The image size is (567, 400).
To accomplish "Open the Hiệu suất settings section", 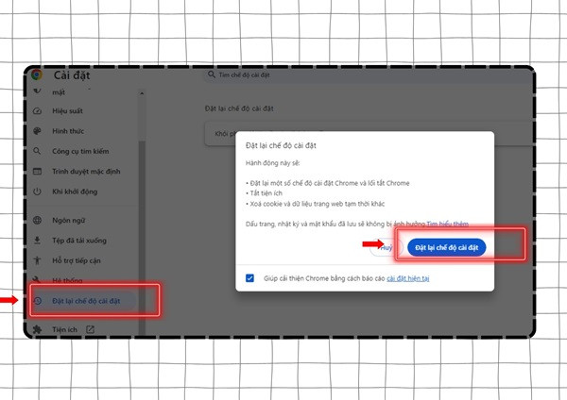I will [x=67, y=110].
